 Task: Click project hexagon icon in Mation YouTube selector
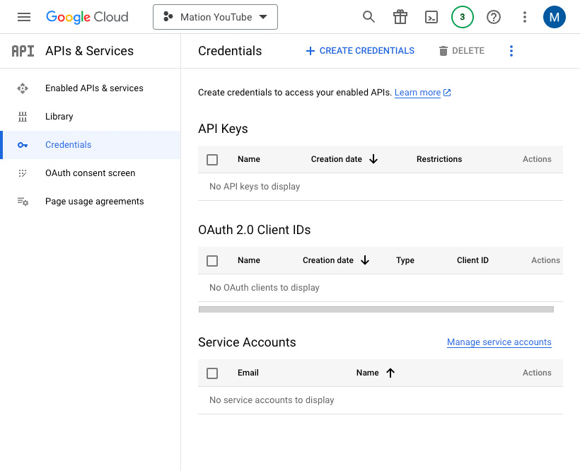click(x=168, y=17)
